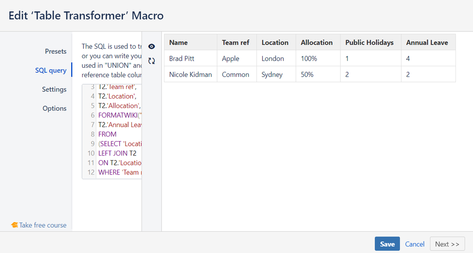Click the FROM line in SQL editor
The image size is (473, 253).
coord(108,134)
